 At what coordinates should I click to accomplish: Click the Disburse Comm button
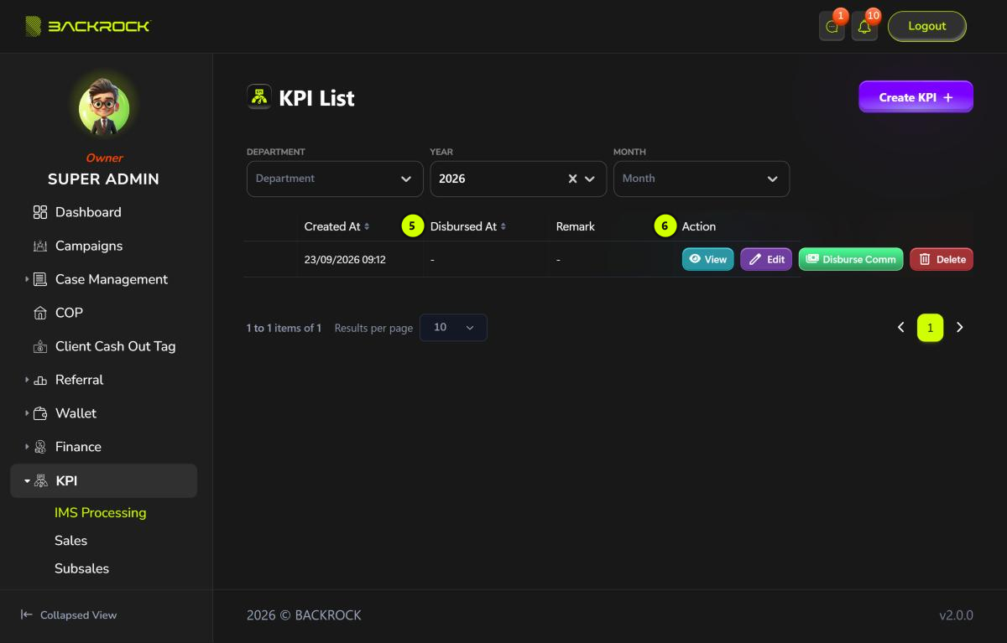click(x=851, y=259)
